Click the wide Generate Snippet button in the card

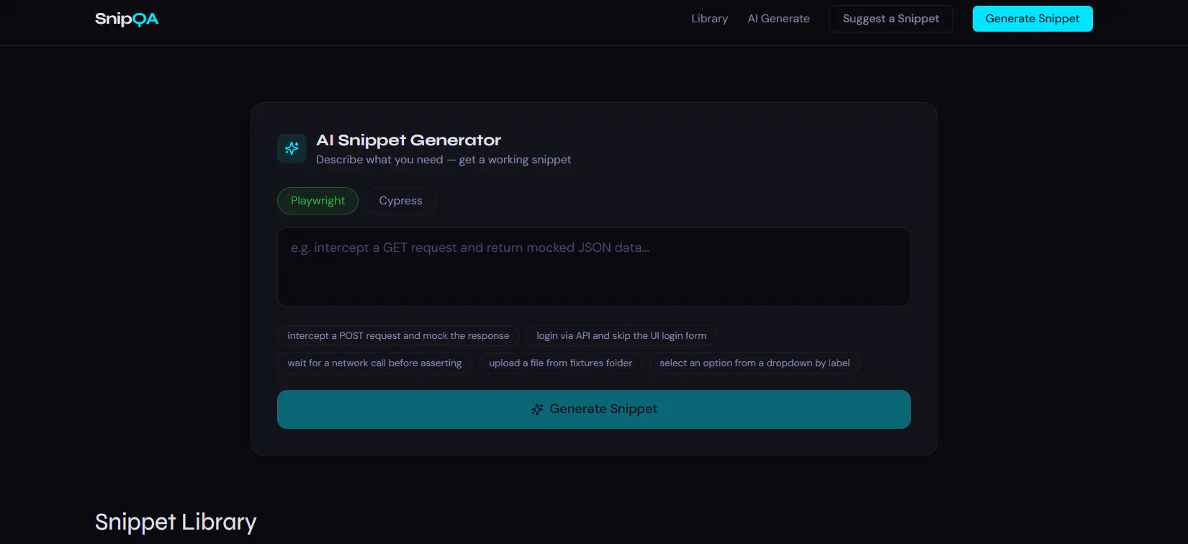594,409
